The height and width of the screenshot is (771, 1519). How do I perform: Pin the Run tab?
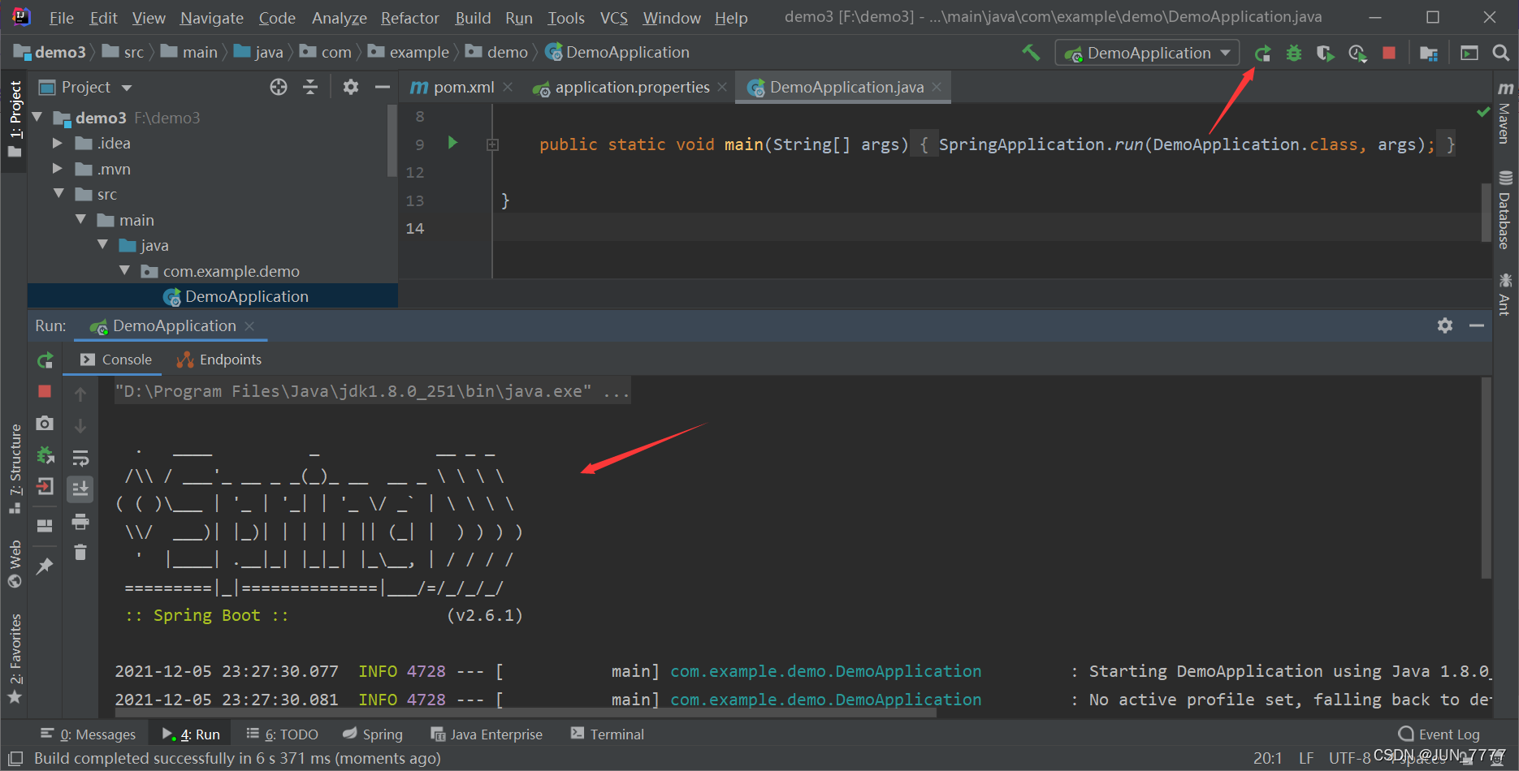coord(45,566)
